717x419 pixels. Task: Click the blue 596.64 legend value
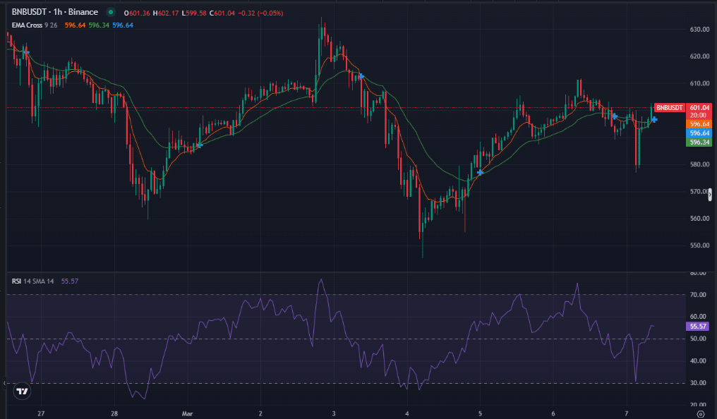pyautogui.click(x=123, y=25)
